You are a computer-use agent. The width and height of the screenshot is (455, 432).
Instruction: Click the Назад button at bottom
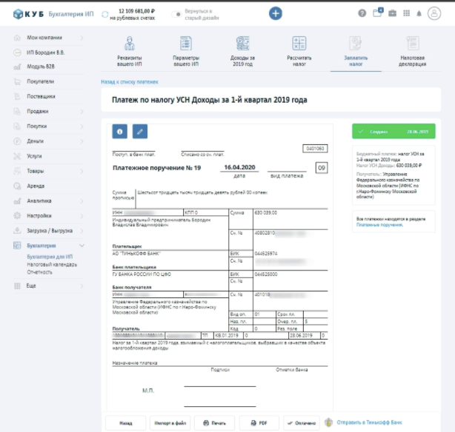coord(126,423)
